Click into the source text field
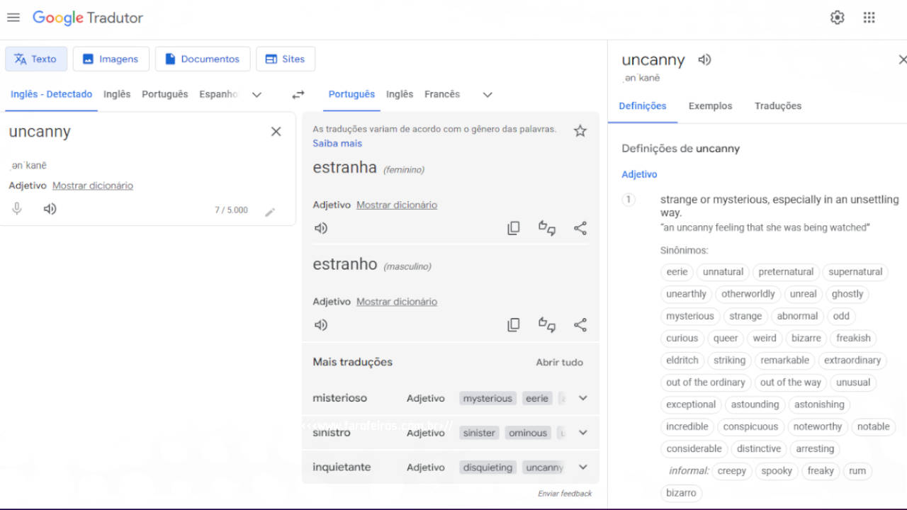 point(135,132)
